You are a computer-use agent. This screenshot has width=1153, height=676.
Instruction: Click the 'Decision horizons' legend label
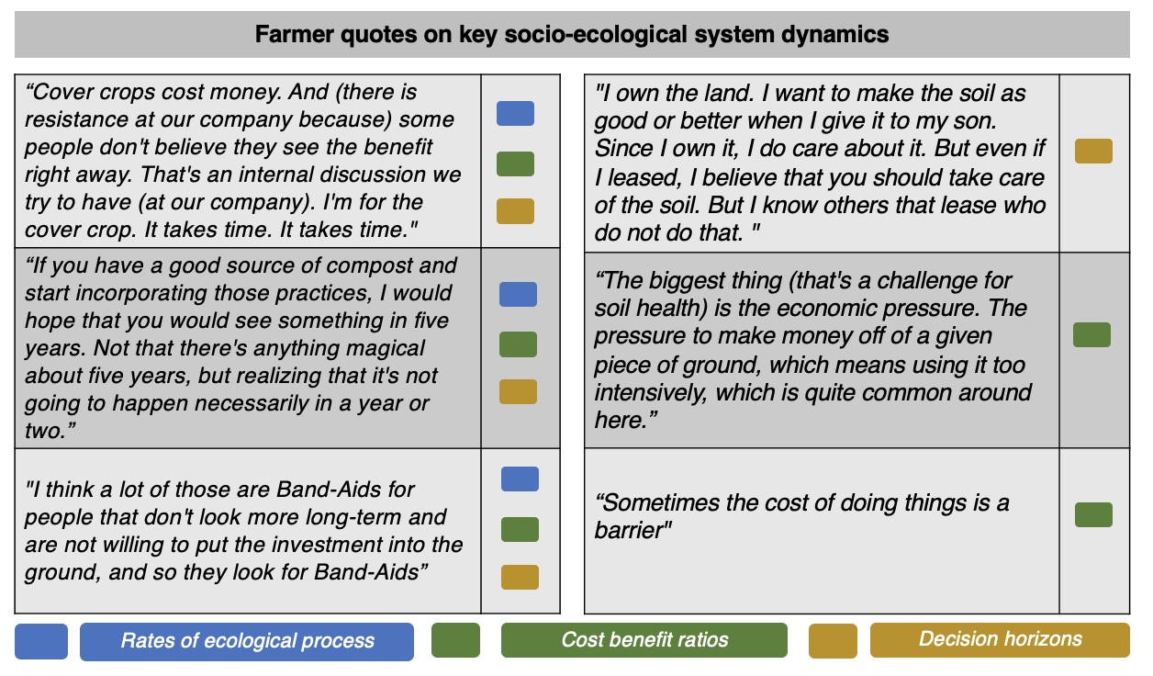coord(1000,639)
